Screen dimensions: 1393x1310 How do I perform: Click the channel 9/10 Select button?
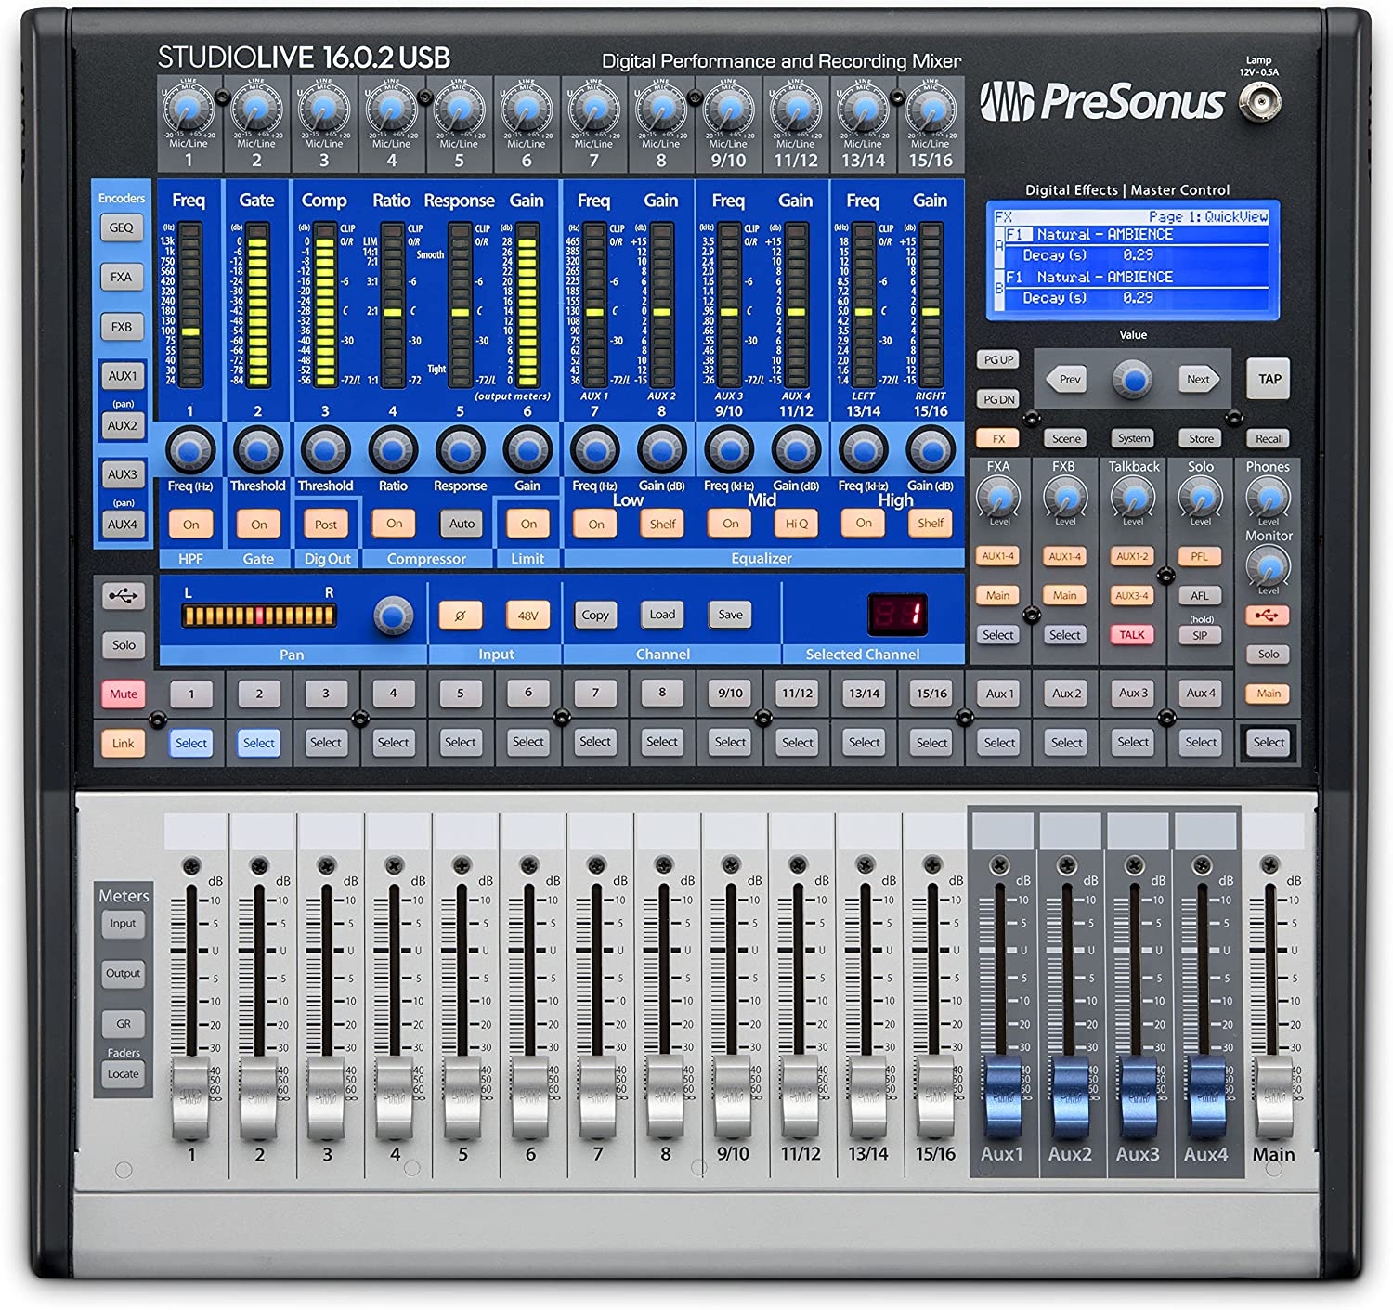[730, 742]
